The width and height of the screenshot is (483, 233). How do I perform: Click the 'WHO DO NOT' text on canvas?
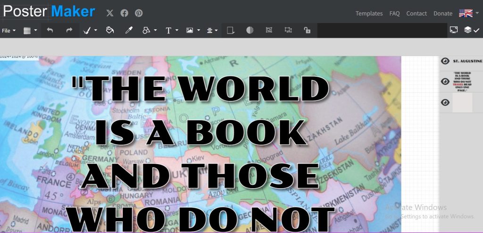pos(200,219)
